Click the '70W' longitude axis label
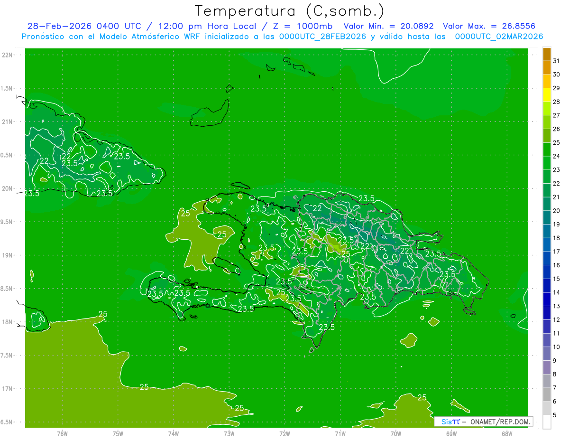The width and height of the screenshot is (569, 440). pos(396,433)
